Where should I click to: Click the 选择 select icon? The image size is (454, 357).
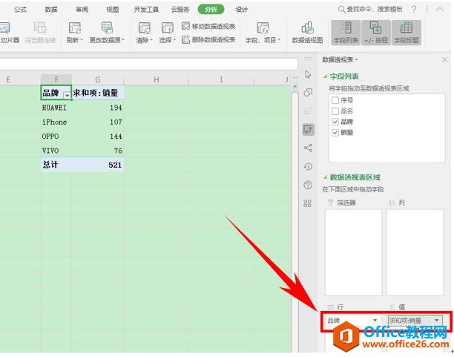click(168, 27)
